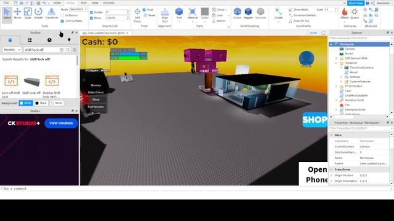Click the Show Welds option
394x221 pixels.
click(299, 10)
